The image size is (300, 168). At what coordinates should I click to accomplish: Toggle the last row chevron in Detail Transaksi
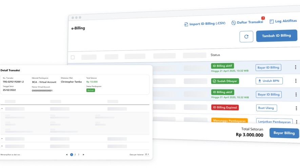[x=2, y=146]
